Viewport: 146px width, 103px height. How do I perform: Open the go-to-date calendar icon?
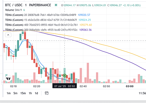coord(47,93)
